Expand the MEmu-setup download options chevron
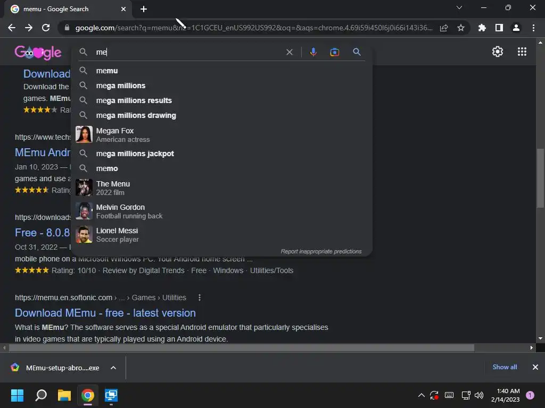This screenshot has width=545, height=408. point(113,368)
